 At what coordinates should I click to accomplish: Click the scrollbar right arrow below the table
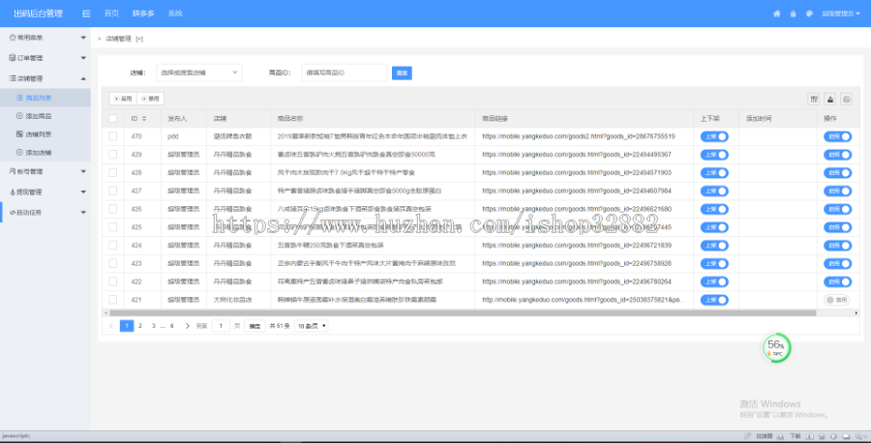(x=856, y=313)
